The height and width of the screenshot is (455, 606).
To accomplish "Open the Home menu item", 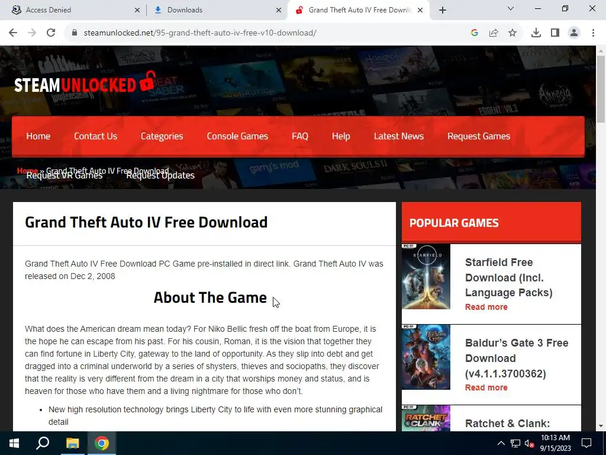I will [38, 136].
